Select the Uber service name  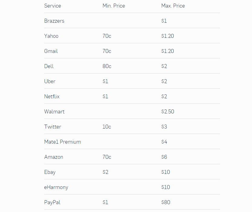click(50, 81)
